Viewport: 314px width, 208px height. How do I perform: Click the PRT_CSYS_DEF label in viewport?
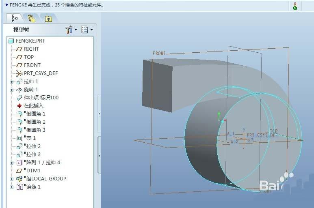[x=262, y=135]
